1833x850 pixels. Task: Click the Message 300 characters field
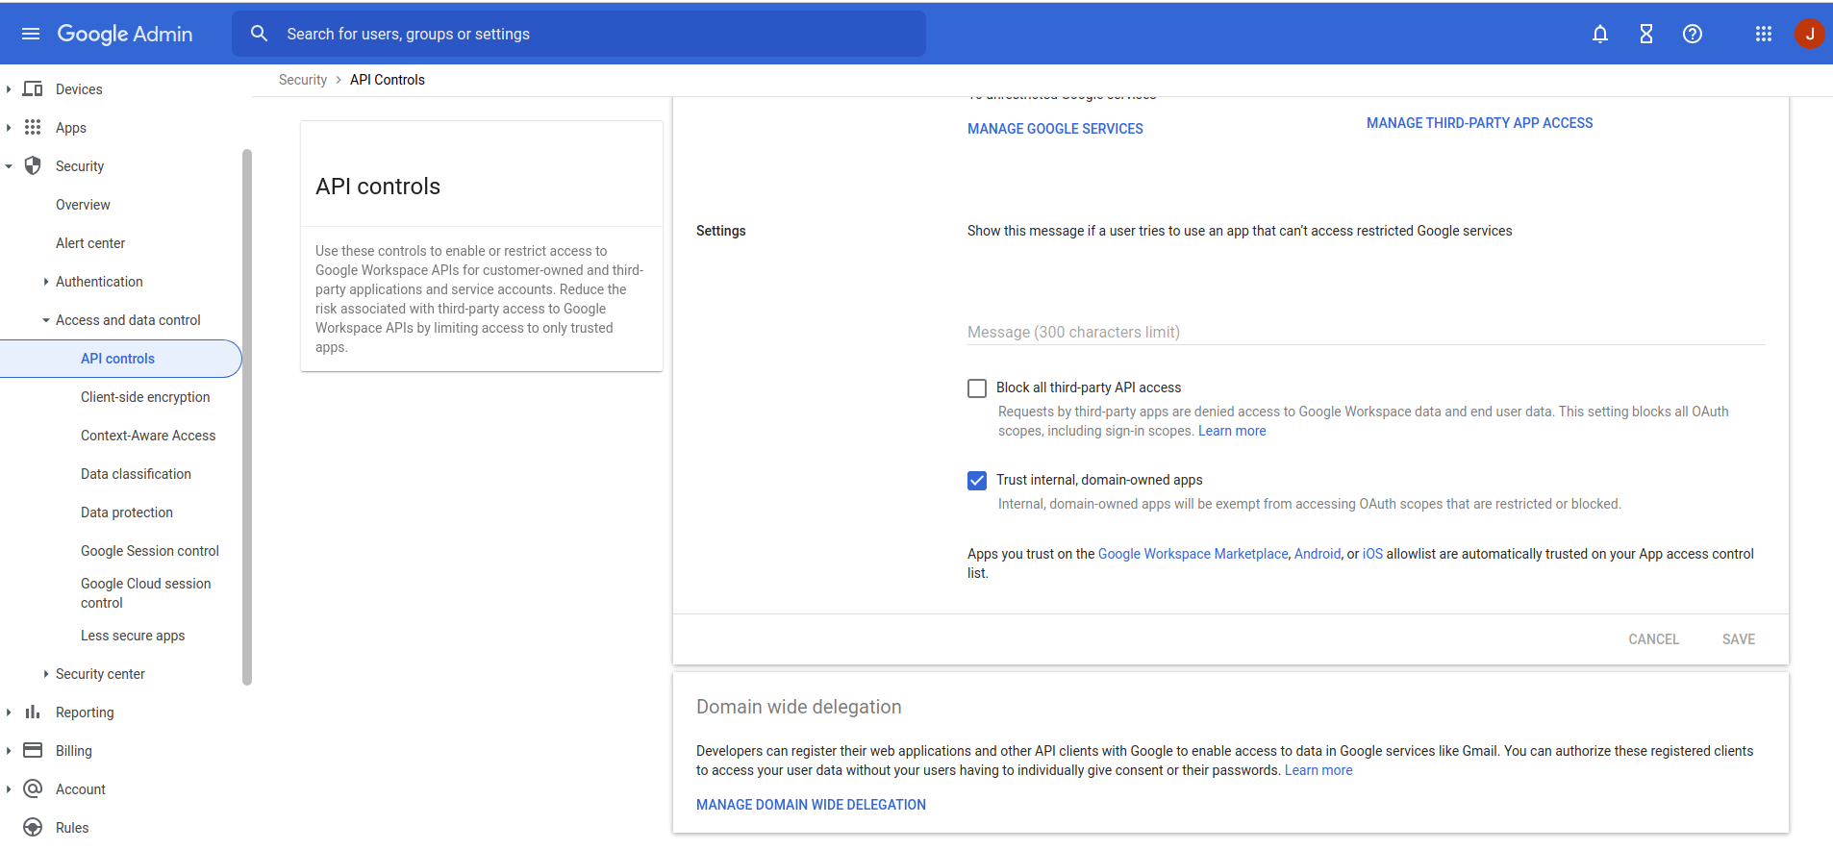click(1366, 332)
